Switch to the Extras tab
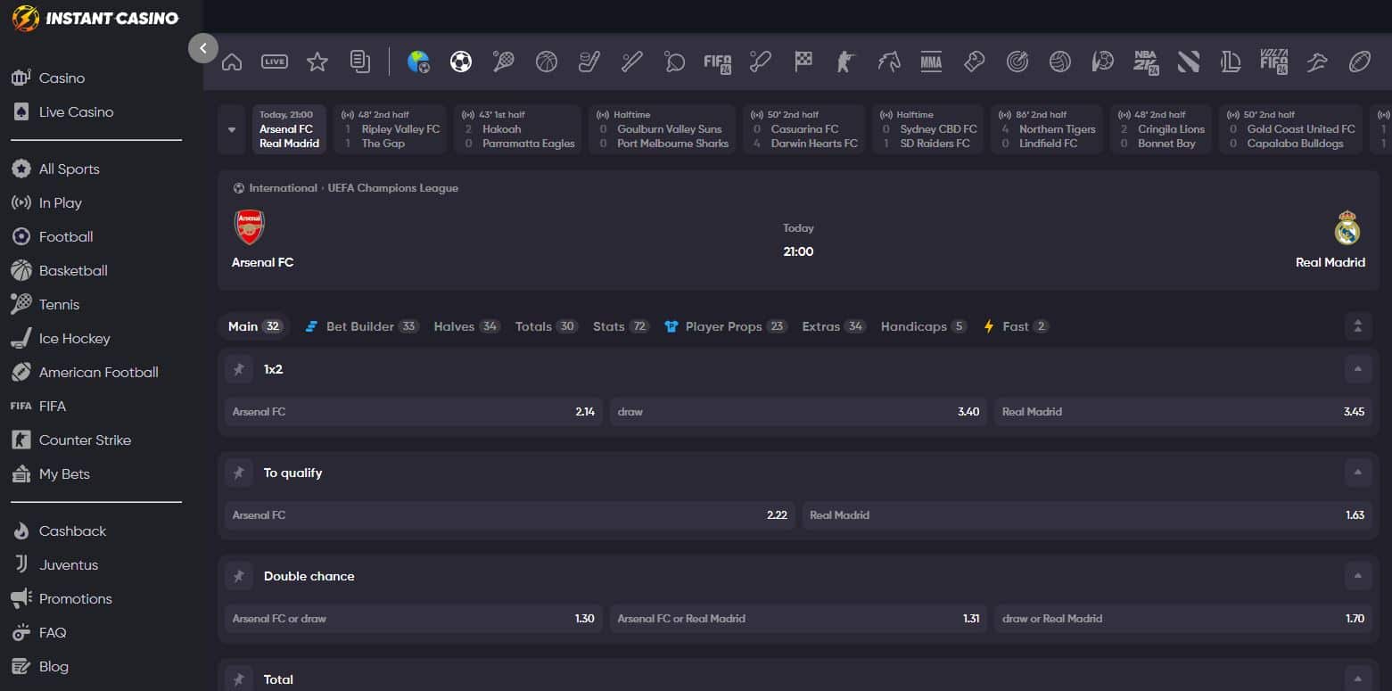Viewport: 1392px width, 691px height. 834,326
